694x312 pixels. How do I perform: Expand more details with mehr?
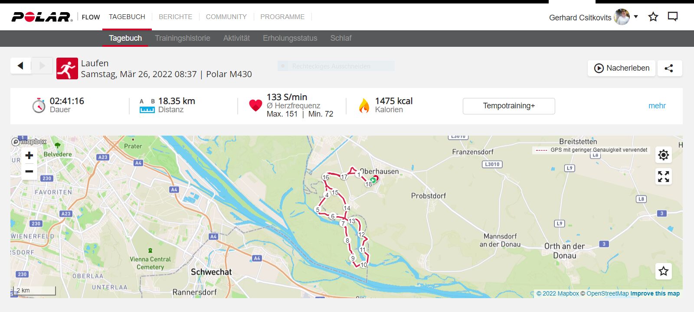[x=657, y=106]
